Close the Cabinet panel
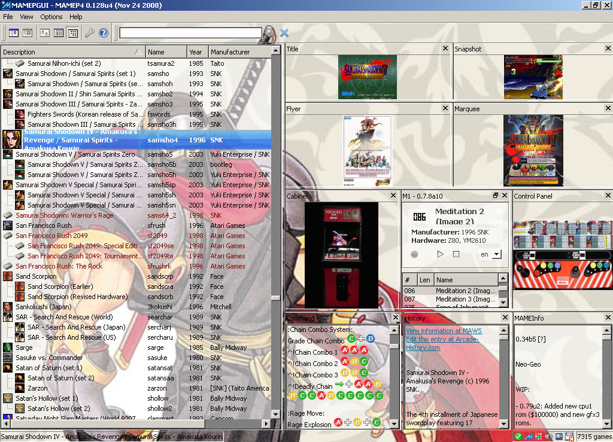This screenshot has height=442, width=613. click(393, 196)
